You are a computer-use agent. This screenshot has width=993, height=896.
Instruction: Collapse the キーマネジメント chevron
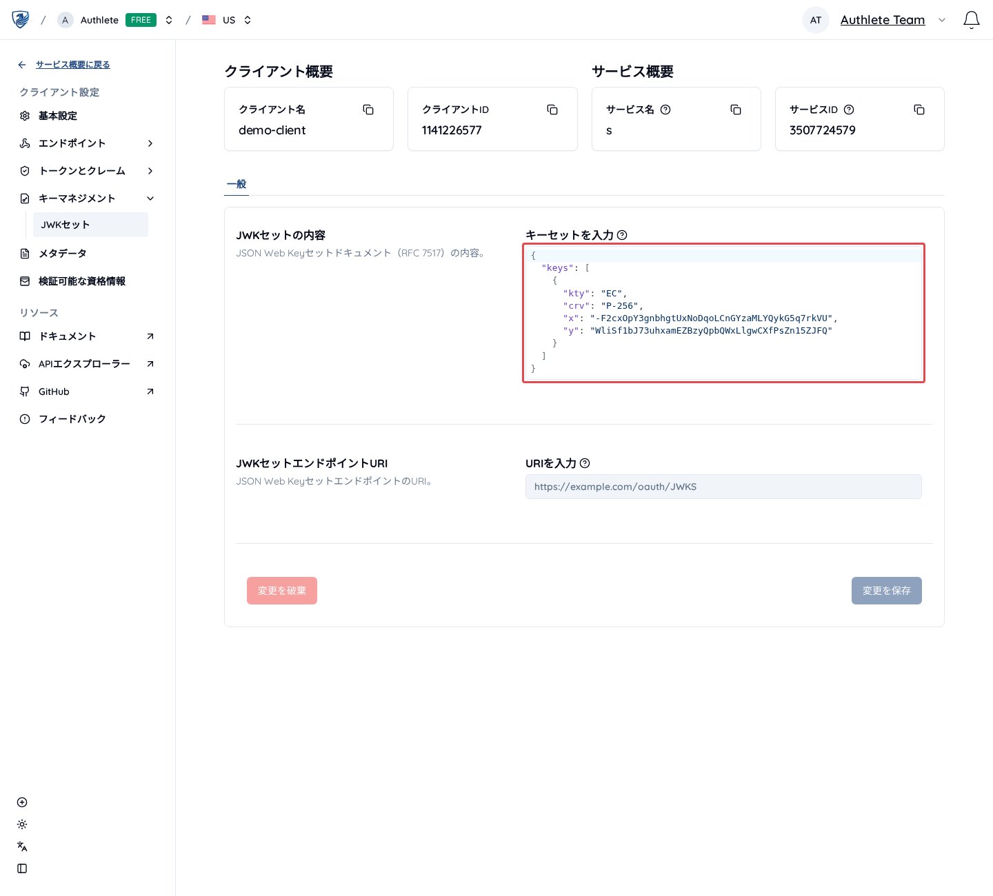(150, 198)
